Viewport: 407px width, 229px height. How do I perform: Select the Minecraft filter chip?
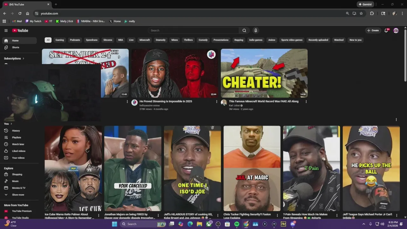[145, 40]
